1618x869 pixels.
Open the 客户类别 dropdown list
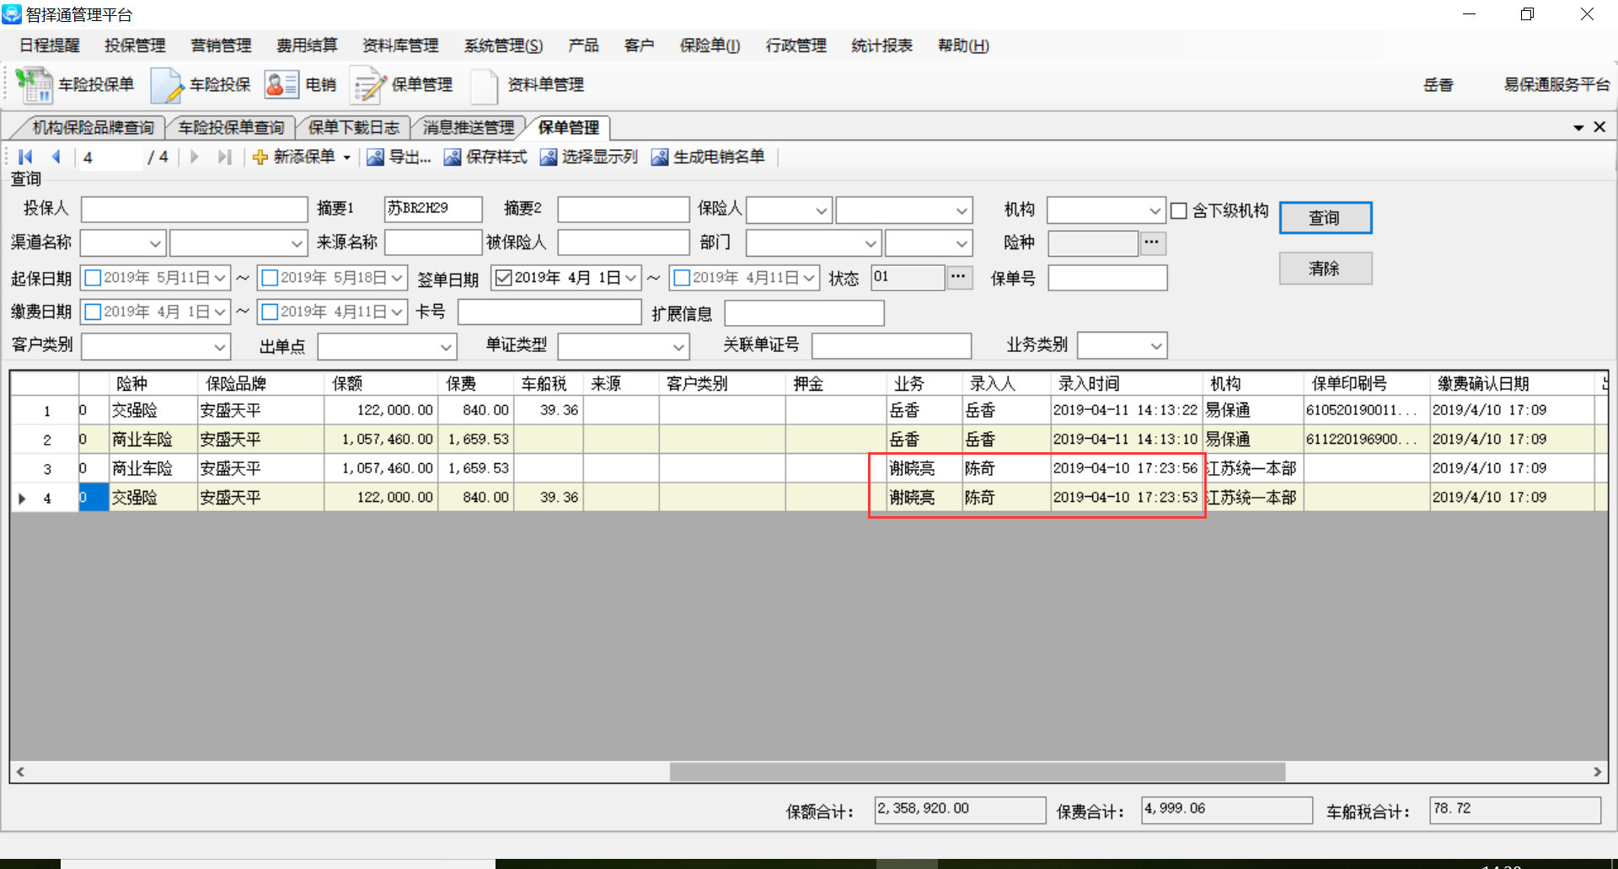[219, 346]
